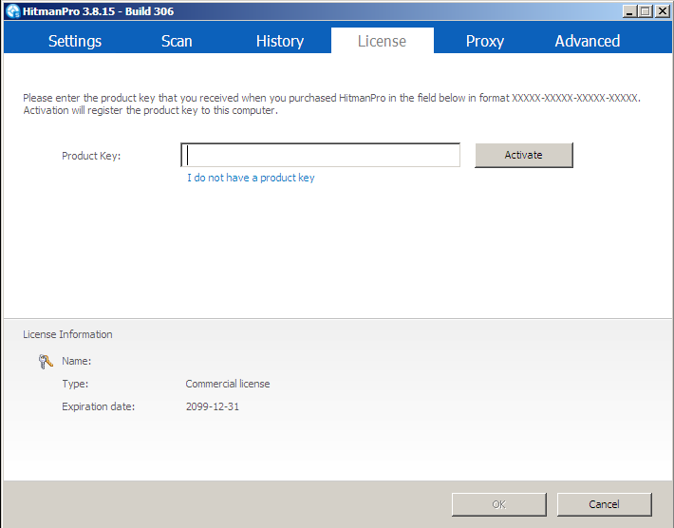Click the 'Product Key:' label
The width and height of the screenshot is (674, 528).
point(91,156)
